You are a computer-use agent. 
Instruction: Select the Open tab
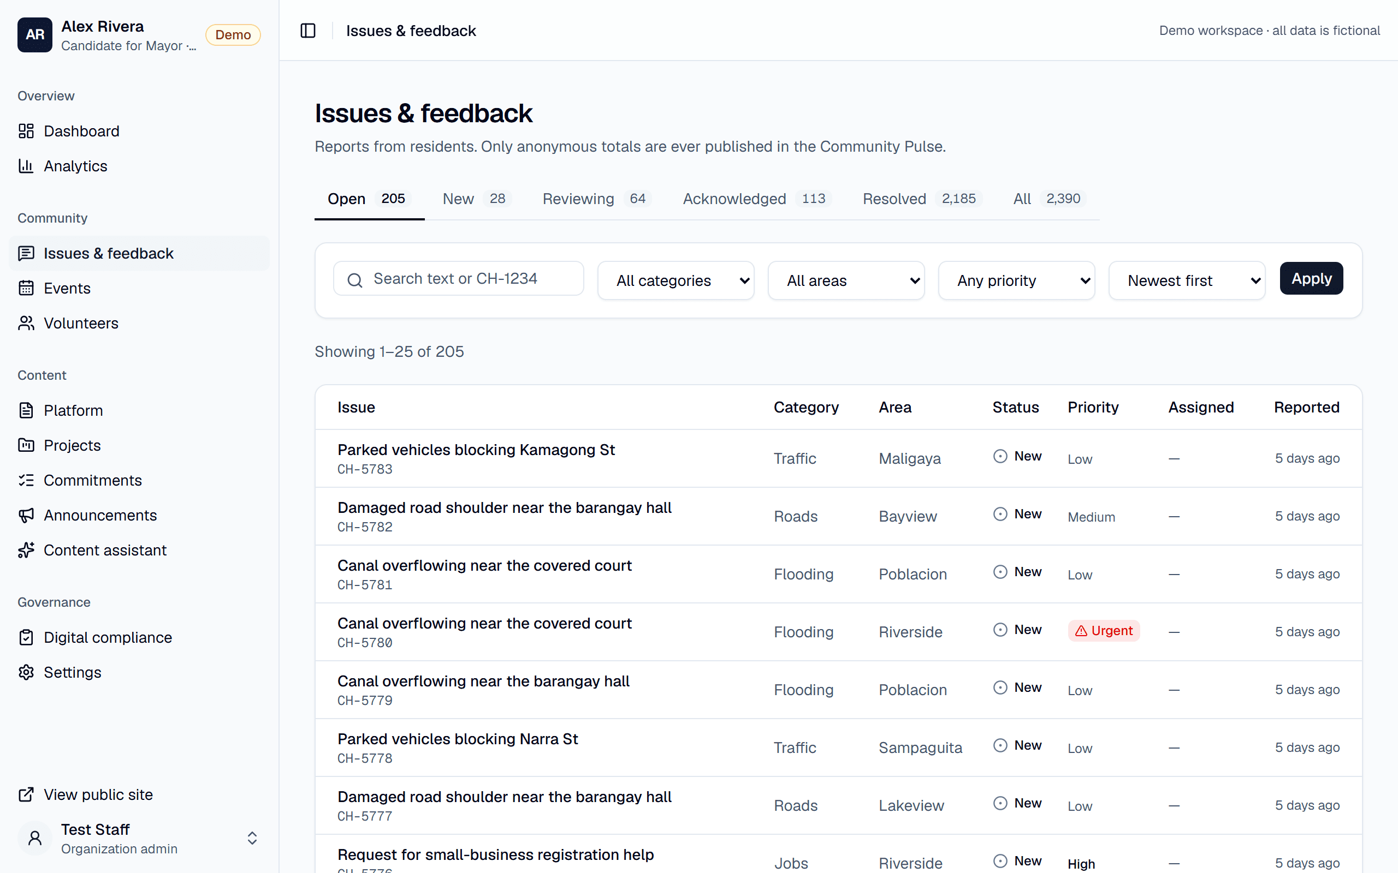tap(369, 199)
